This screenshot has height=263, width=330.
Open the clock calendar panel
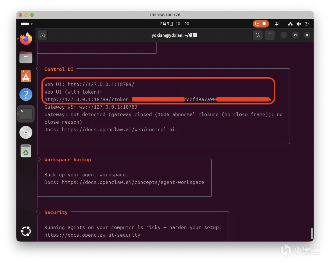click(x=175, y=24)
